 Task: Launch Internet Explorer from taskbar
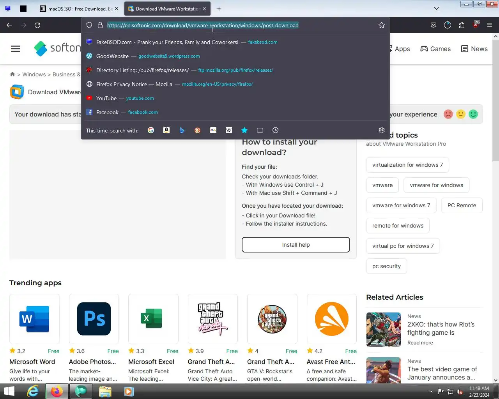(33, 391)
